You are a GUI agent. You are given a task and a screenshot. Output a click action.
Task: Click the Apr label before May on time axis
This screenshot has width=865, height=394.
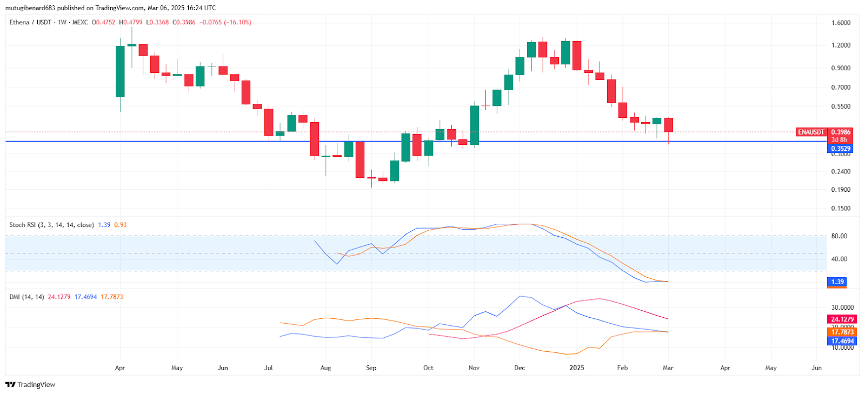pyautogui.click(x=120, y=368)
